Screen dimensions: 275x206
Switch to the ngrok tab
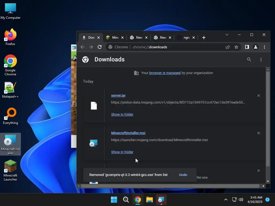pos(186,38)
